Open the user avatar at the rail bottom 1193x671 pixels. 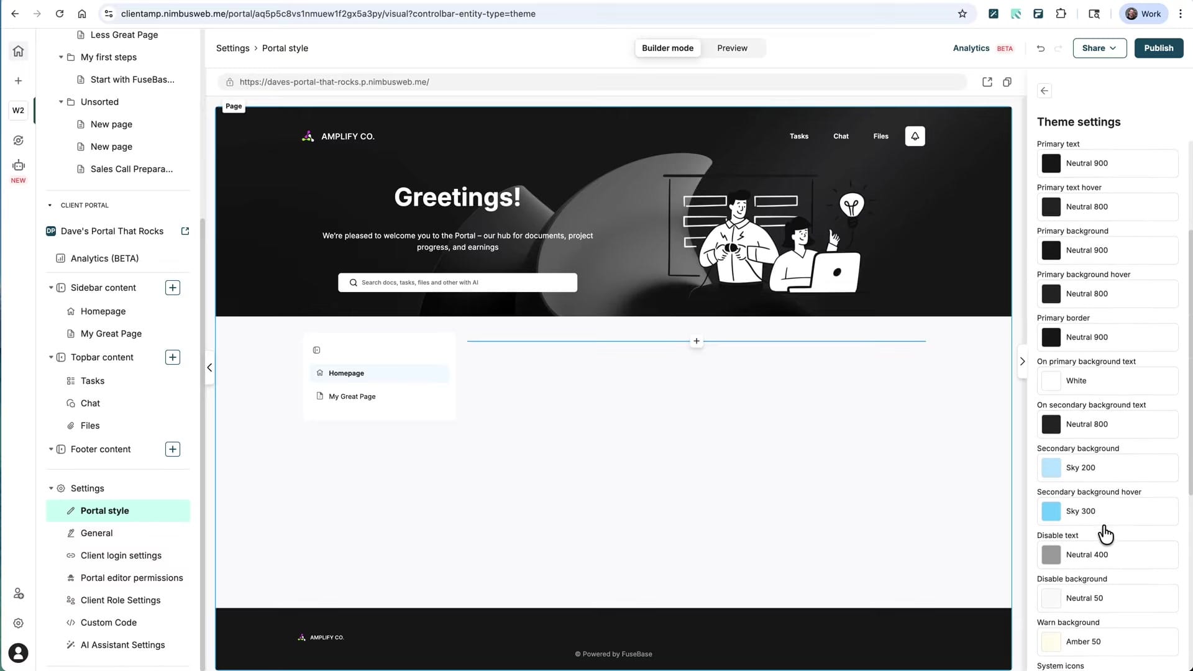(18, 653)
